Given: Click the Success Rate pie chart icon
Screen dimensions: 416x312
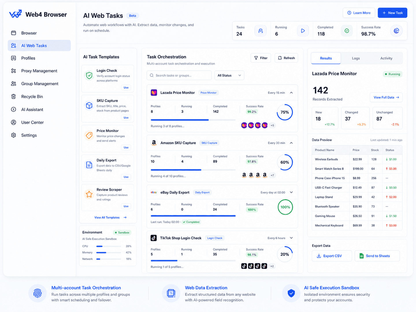Looking at the screenshot, I should coord(396,31).
